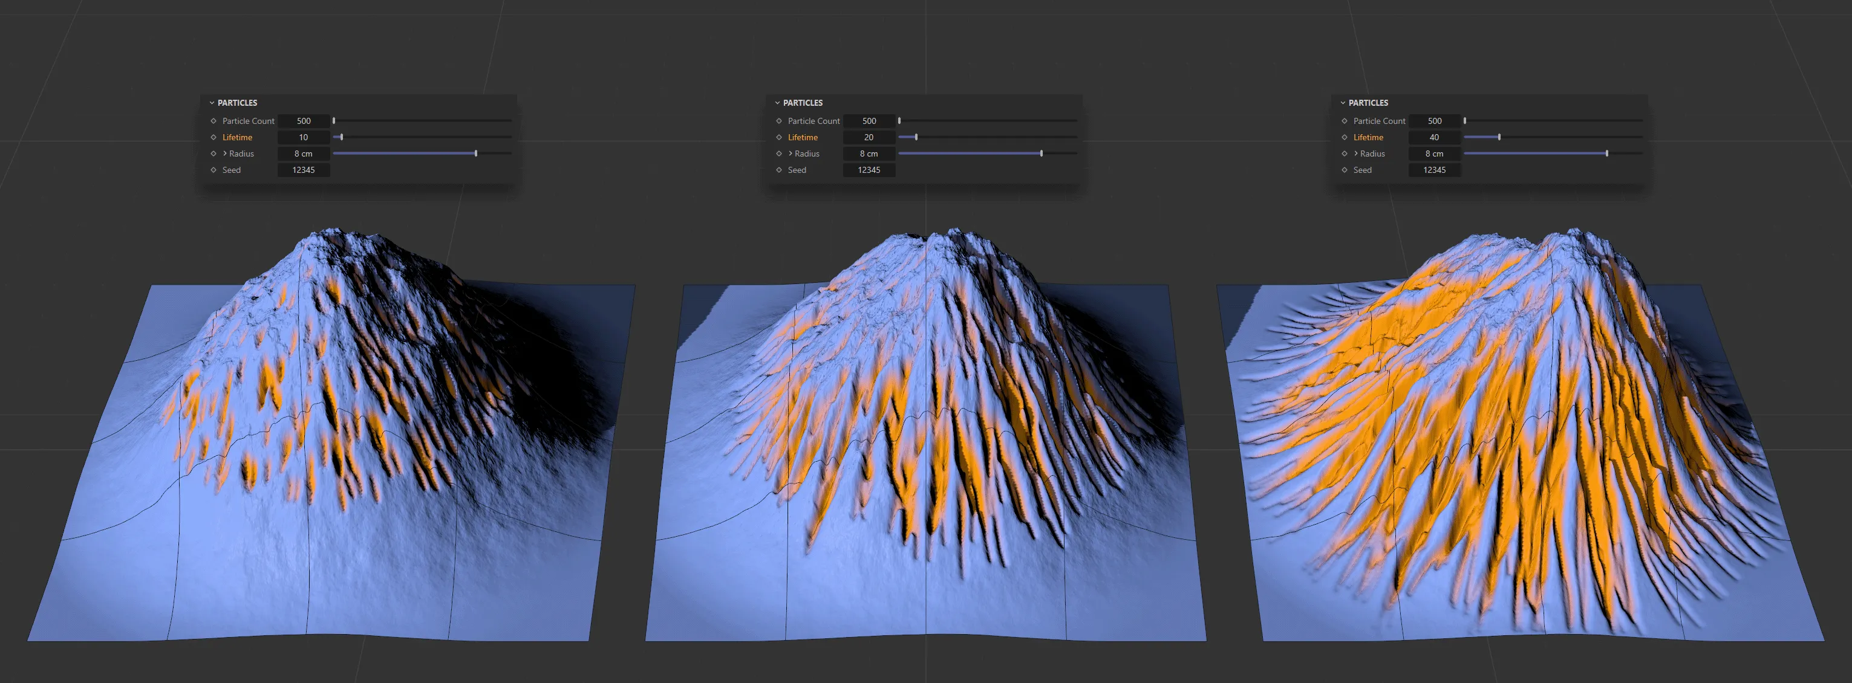Viewport: 1852px width, 683px height.
Task: Toggle keyframing for Radius in the middle panel
Action: point(780,153)
